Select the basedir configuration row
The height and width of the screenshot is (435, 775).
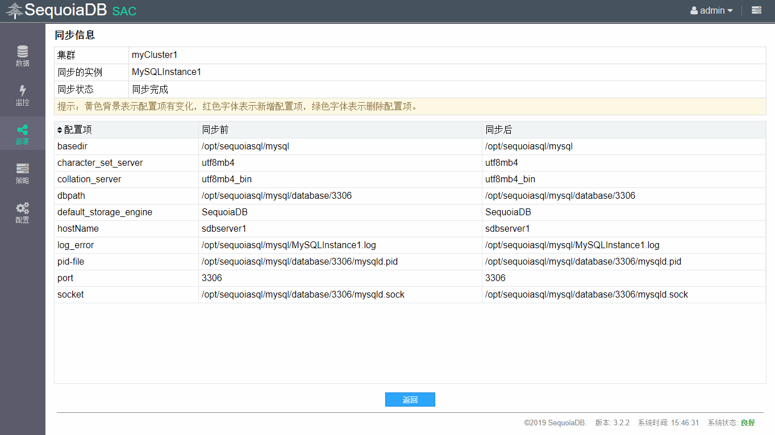(x=72, y=147)
